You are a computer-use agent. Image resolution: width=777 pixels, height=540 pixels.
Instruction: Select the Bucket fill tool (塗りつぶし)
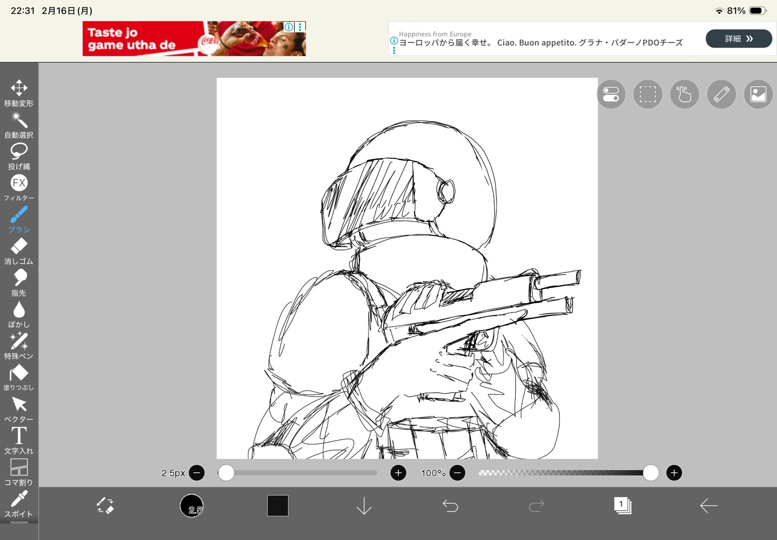[19, 377]
